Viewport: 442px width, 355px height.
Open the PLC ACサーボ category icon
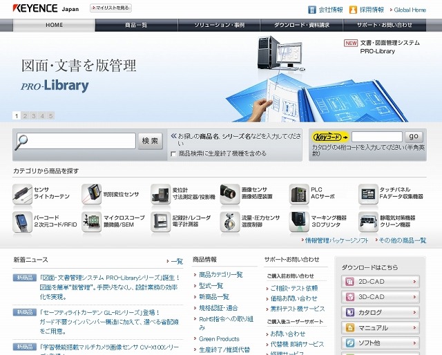[299, 193]
